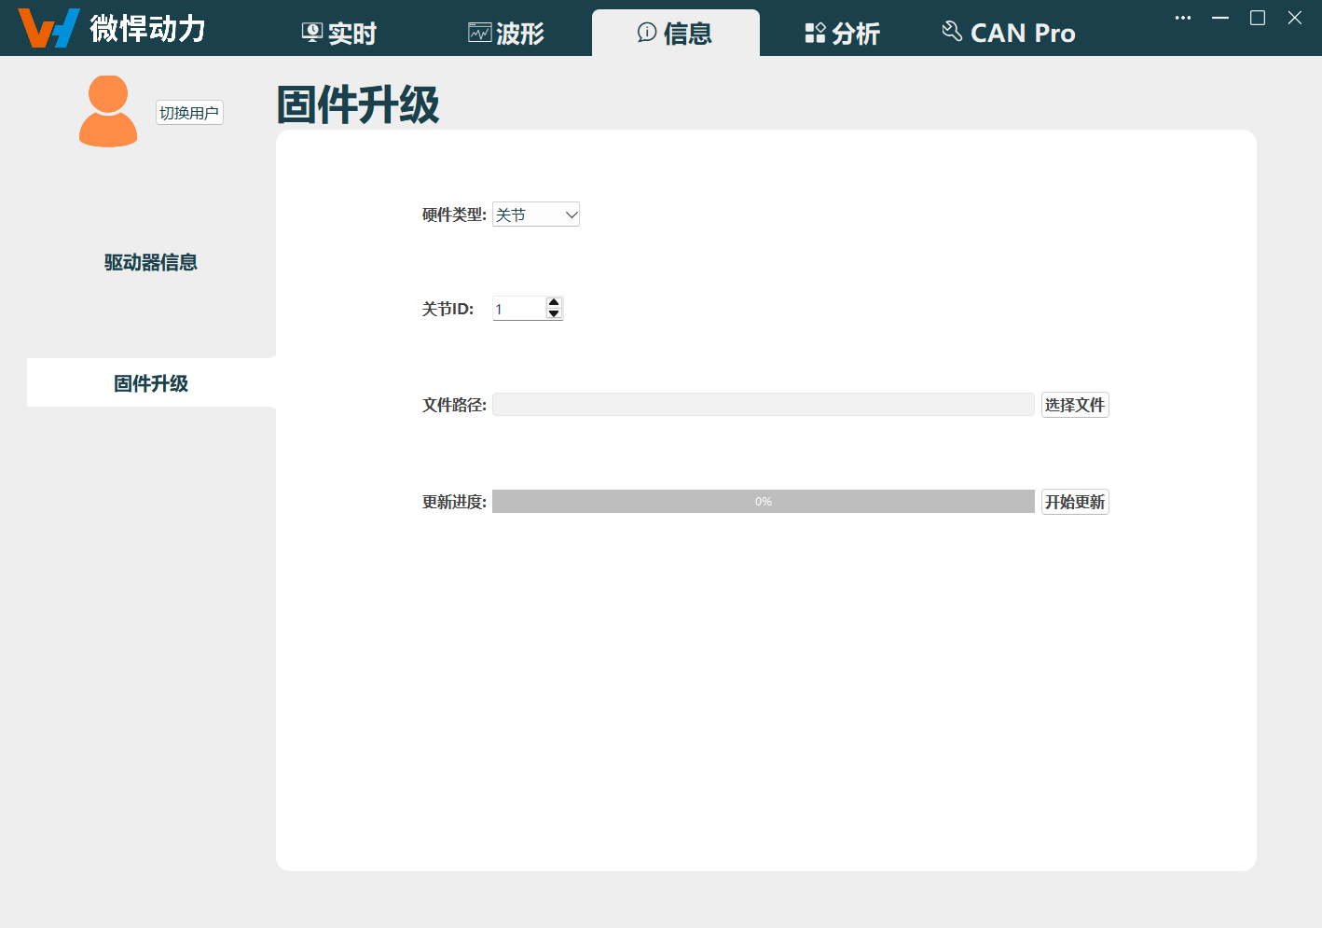Click the 实时 monitor icon in top bar
The height and width of the screenshot is (928, 1322).
click(310, 31)
